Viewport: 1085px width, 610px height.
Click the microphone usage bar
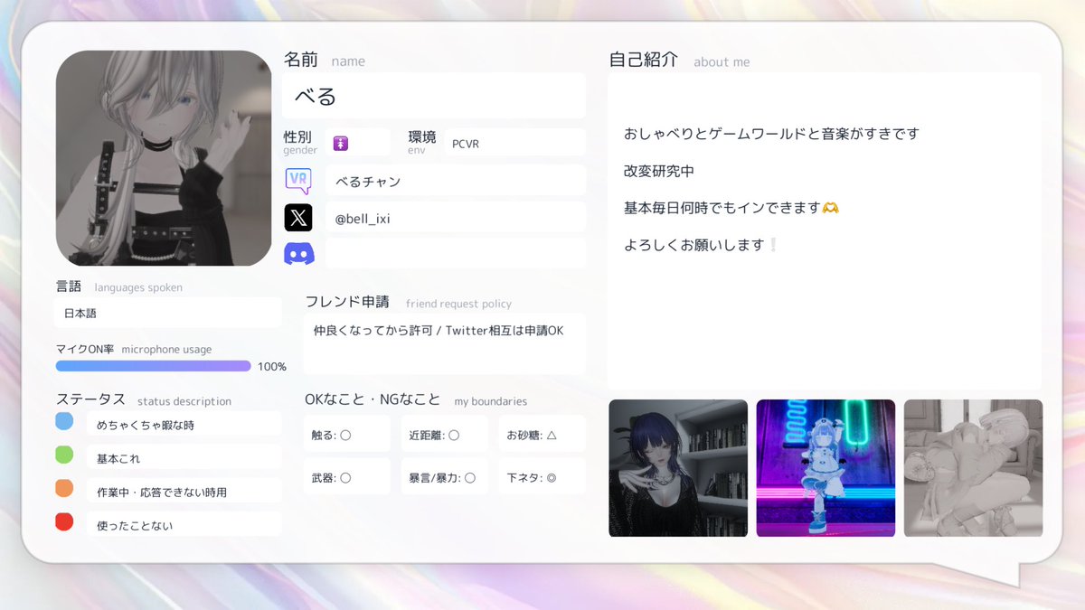[x=153, y=366]
